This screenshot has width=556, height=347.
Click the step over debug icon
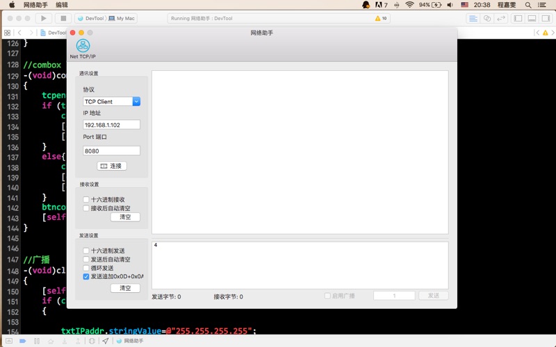point(51,341)
